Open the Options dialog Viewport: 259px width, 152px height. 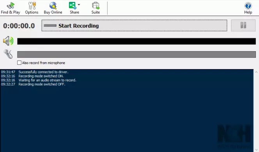(32, 8)
